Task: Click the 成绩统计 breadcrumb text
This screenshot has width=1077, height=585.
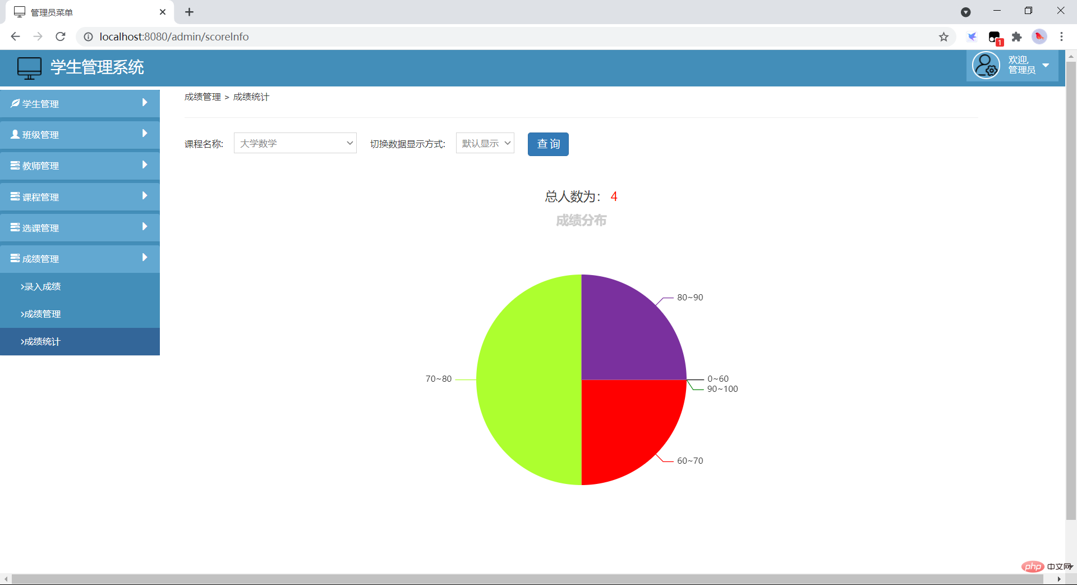Action: coord(251,97)
